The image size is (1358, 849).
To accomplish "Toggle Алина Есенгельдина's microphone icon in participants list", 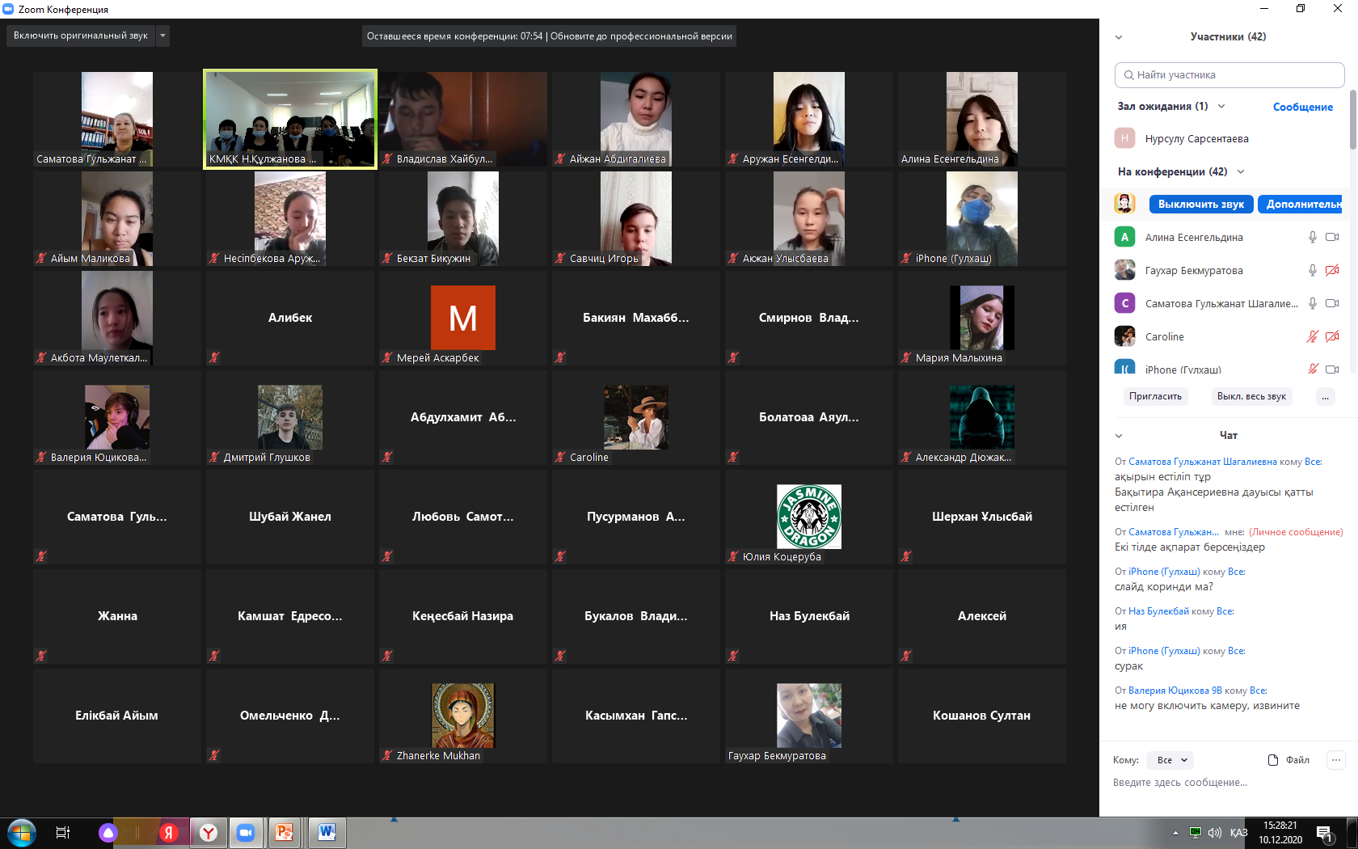I will (x=1312, y=238).
